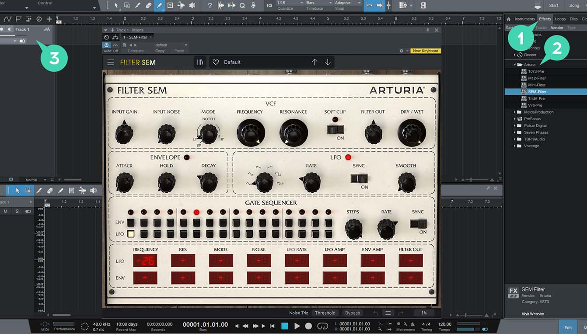The height and width of the screenshot is (334, 587).
Task: Click the home icon in the browser
Action: tap(509, 19)
